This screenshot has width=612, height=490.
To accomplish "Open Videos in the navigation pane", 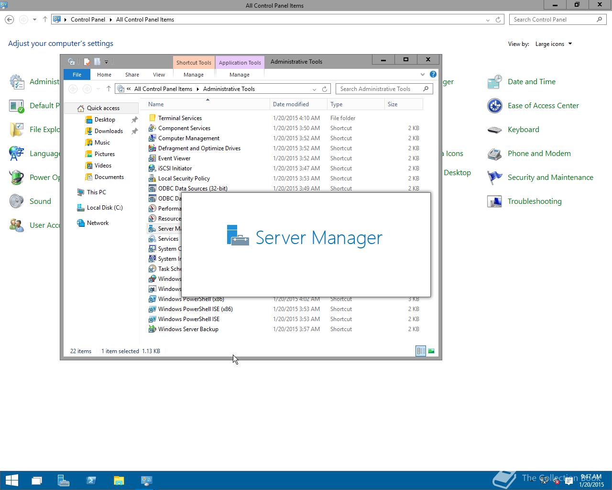I will pos(103,166).
